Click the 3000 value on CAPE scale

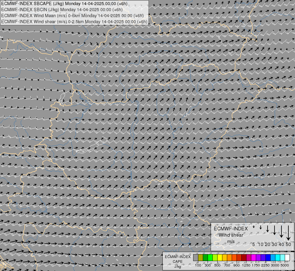tap(275, 265)
